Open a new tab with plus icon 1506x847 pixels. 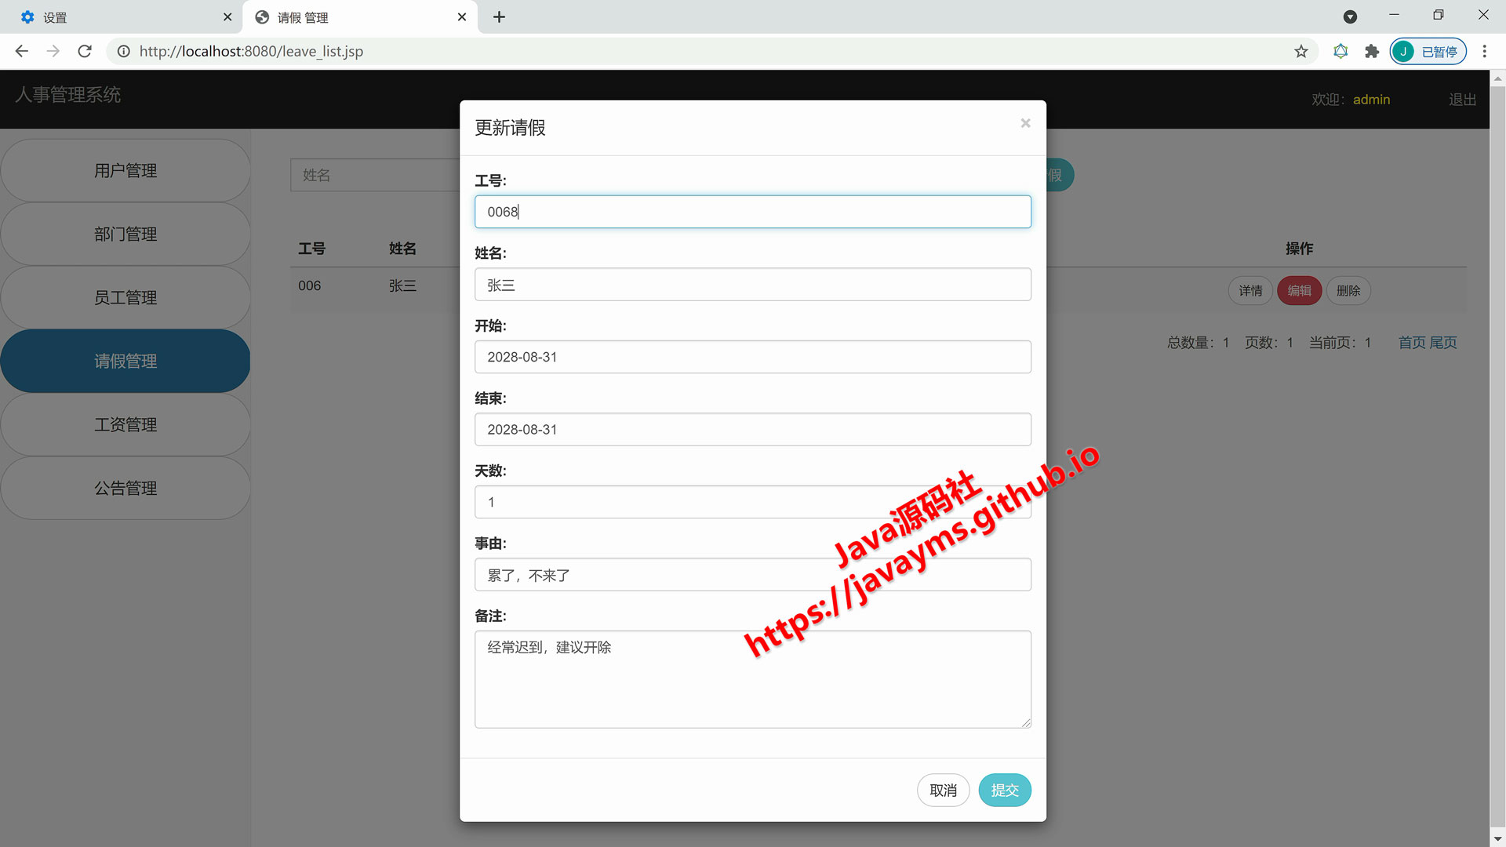(499, 16)
